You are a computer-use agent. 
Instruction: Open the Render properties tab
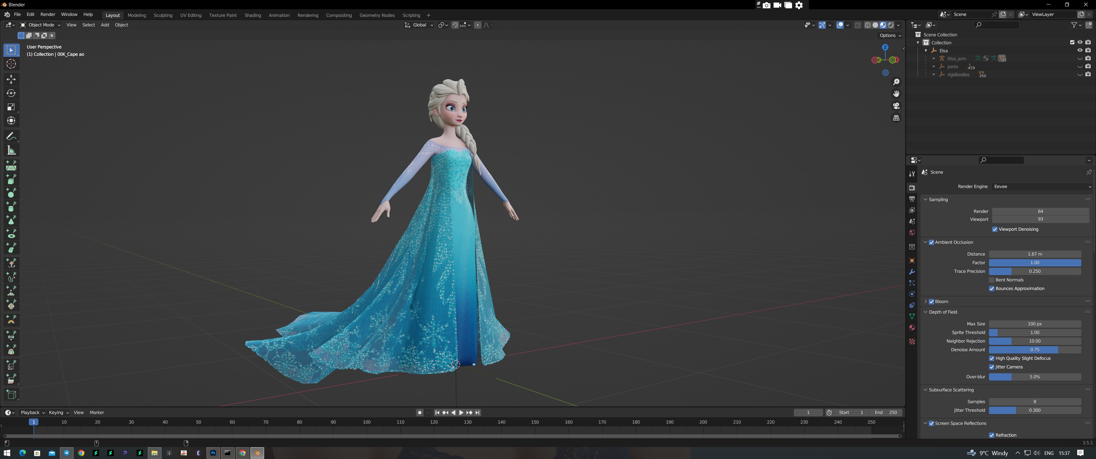coord(912,188)
